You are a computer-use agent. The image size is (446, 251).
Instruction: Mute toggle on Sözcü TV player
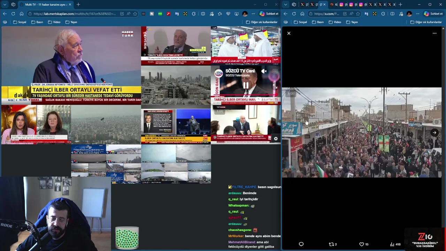(264, 71)
